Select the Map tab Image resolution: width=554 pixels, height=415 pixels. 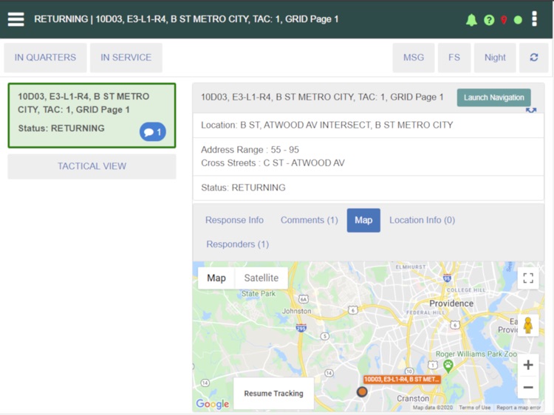pyautogui.click(x=363, y=220)
